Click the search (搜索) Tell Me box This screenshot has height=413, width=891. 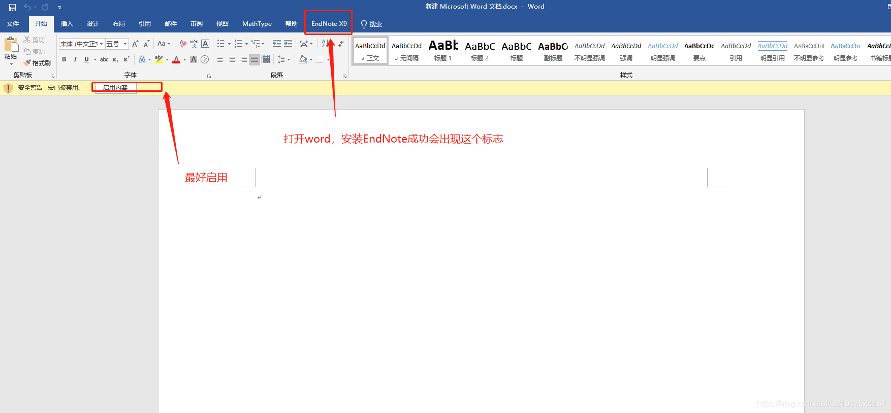click(x=371, y=24)
